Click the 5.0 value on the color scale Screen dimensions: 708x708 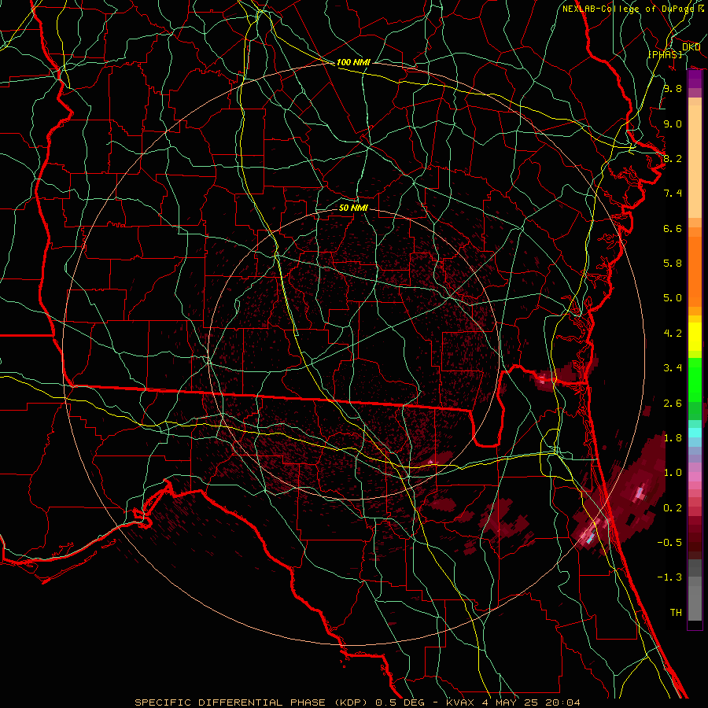click(x=673, y=298)
